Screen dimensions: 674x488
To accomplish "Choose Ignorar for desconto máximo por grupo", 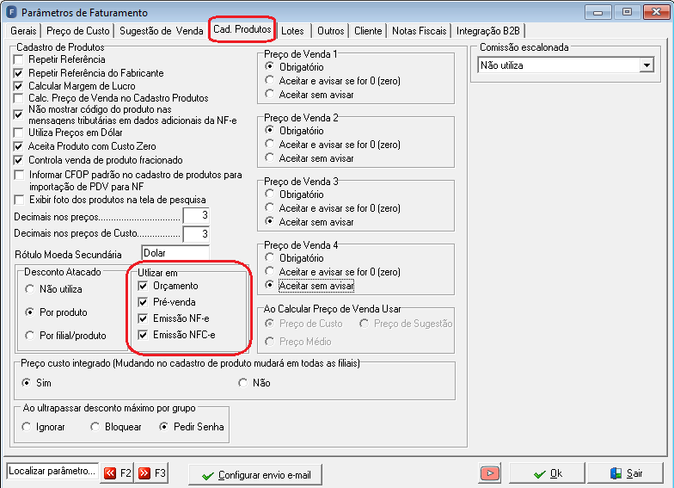I will (27, 427).
